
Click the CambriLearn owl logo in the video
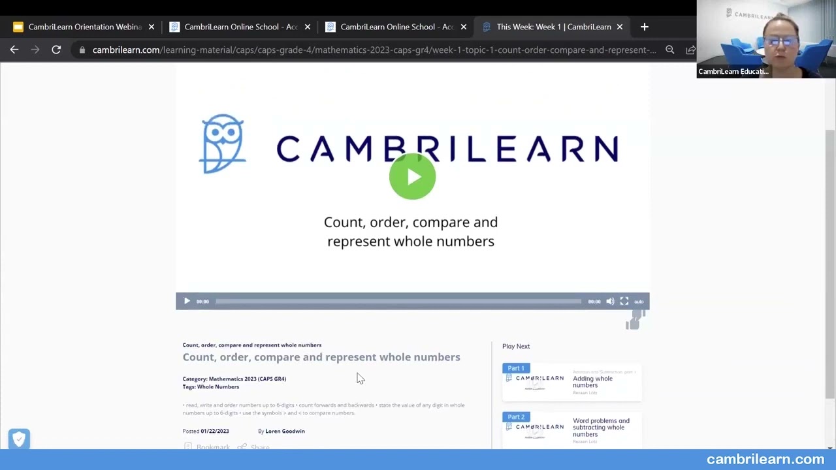pos(223,144)
